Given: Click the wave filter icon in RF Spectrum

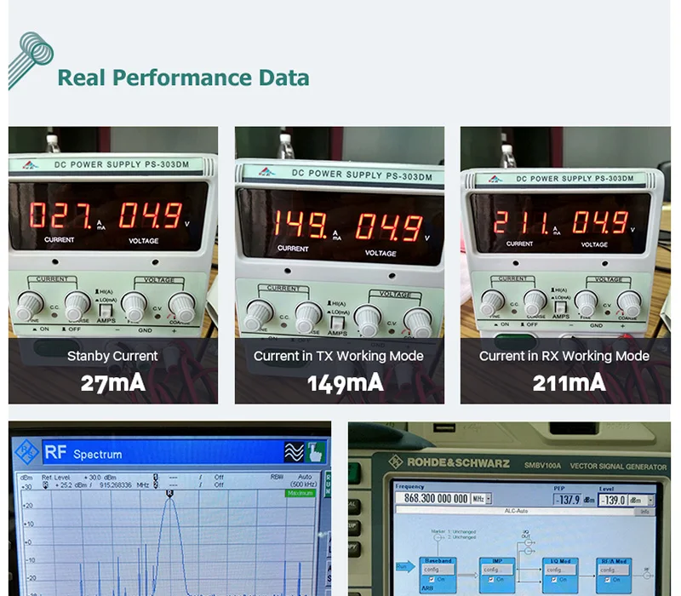Looking at the screenshot, I should [x=294, y=452].
